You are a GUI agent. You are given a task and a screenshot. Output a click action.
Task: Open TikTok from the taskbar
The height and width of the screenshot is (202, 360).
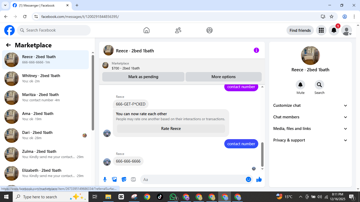(x=160, y=197)
